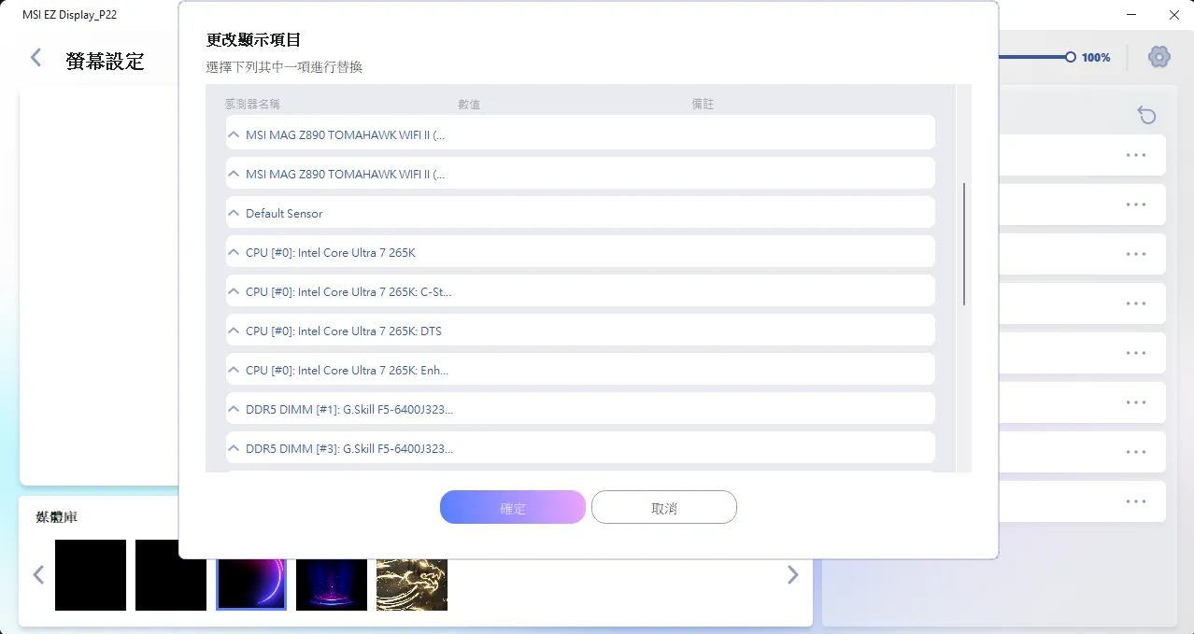
Task: Click the 感測器名稱 column header
Action: pyautogui.click(x=252, y=104)
